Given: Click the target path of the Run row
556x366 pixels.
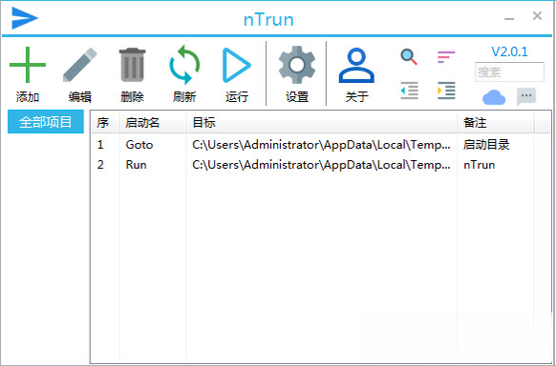Looking at the screenshot, I should click(x=321, y=165).
